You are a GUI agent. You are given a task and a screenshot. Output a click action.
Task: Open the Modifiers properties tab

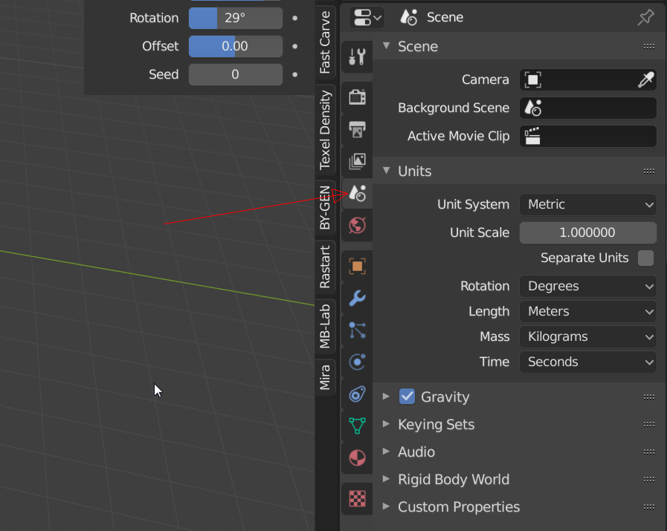(357, 299)
